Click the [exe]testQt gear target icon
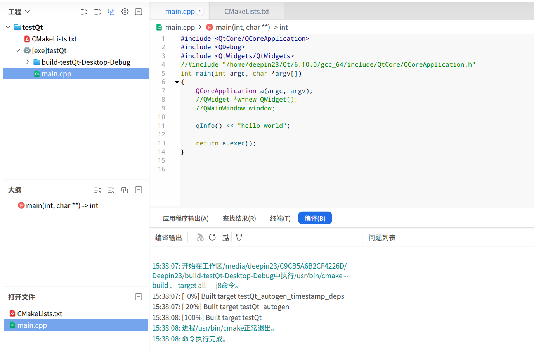534x353 pixels. 27,50
